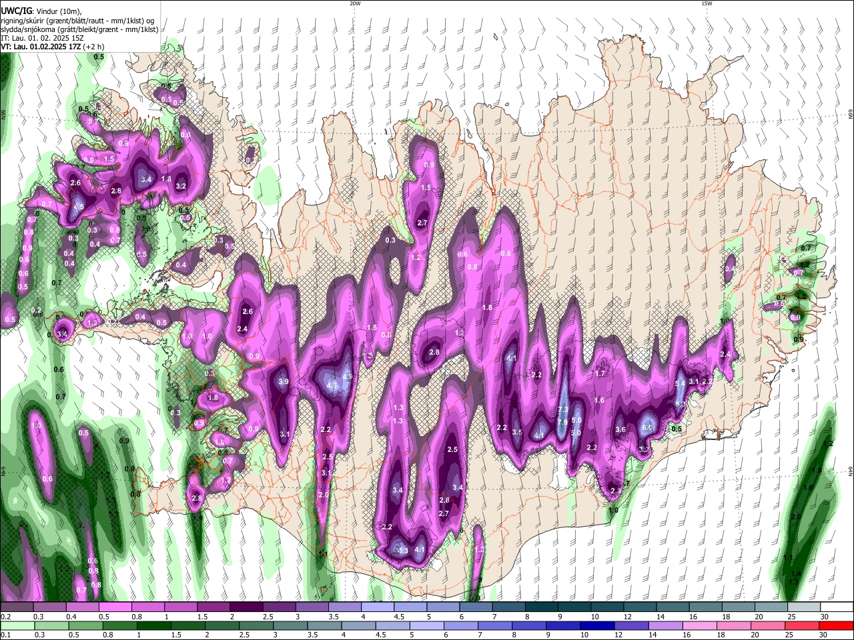The width and height of the screenshot is (854, 640).
Task: Select the dark navy blue swatch labeled 10
Action: click(x=597, y=625)
